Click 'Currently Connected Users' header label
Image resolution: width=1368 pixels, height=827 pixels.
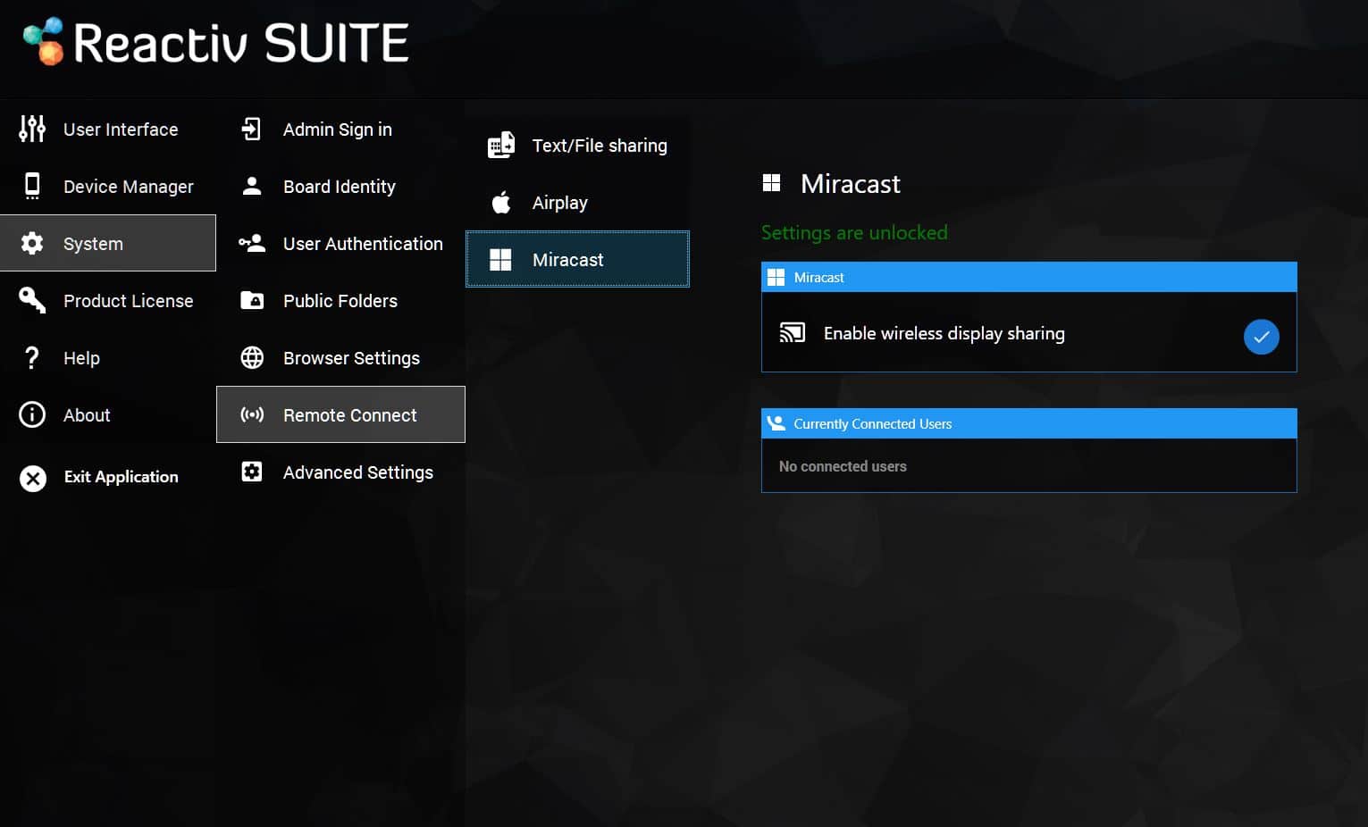click(873, 423)
